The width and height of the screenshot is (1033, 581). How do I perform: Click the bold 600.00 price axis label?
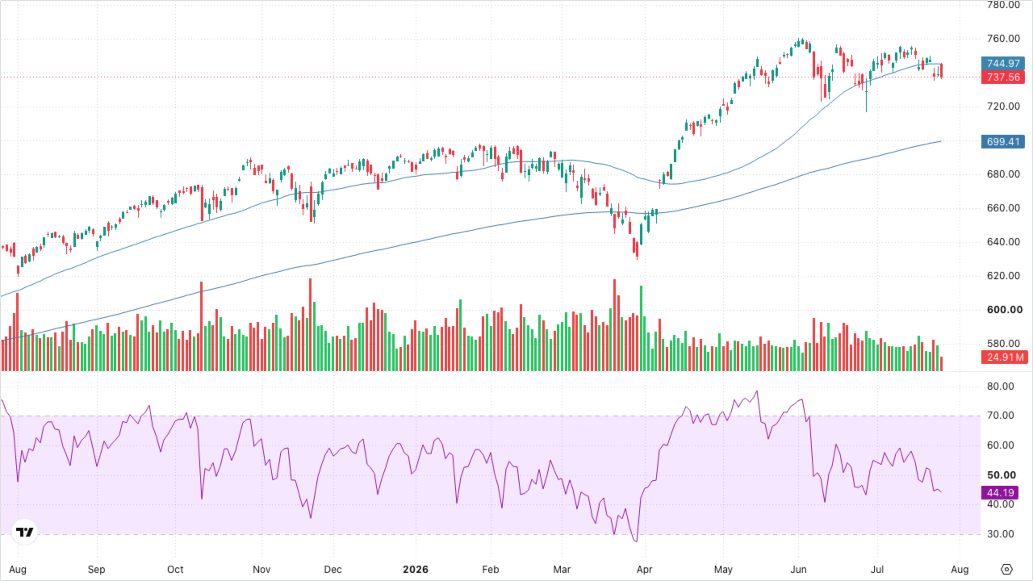pos(1005,310)
